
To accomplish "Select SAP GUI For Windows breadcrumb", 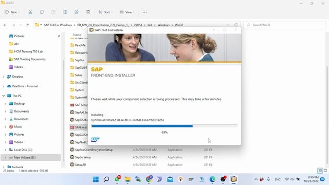I will 58,25.
